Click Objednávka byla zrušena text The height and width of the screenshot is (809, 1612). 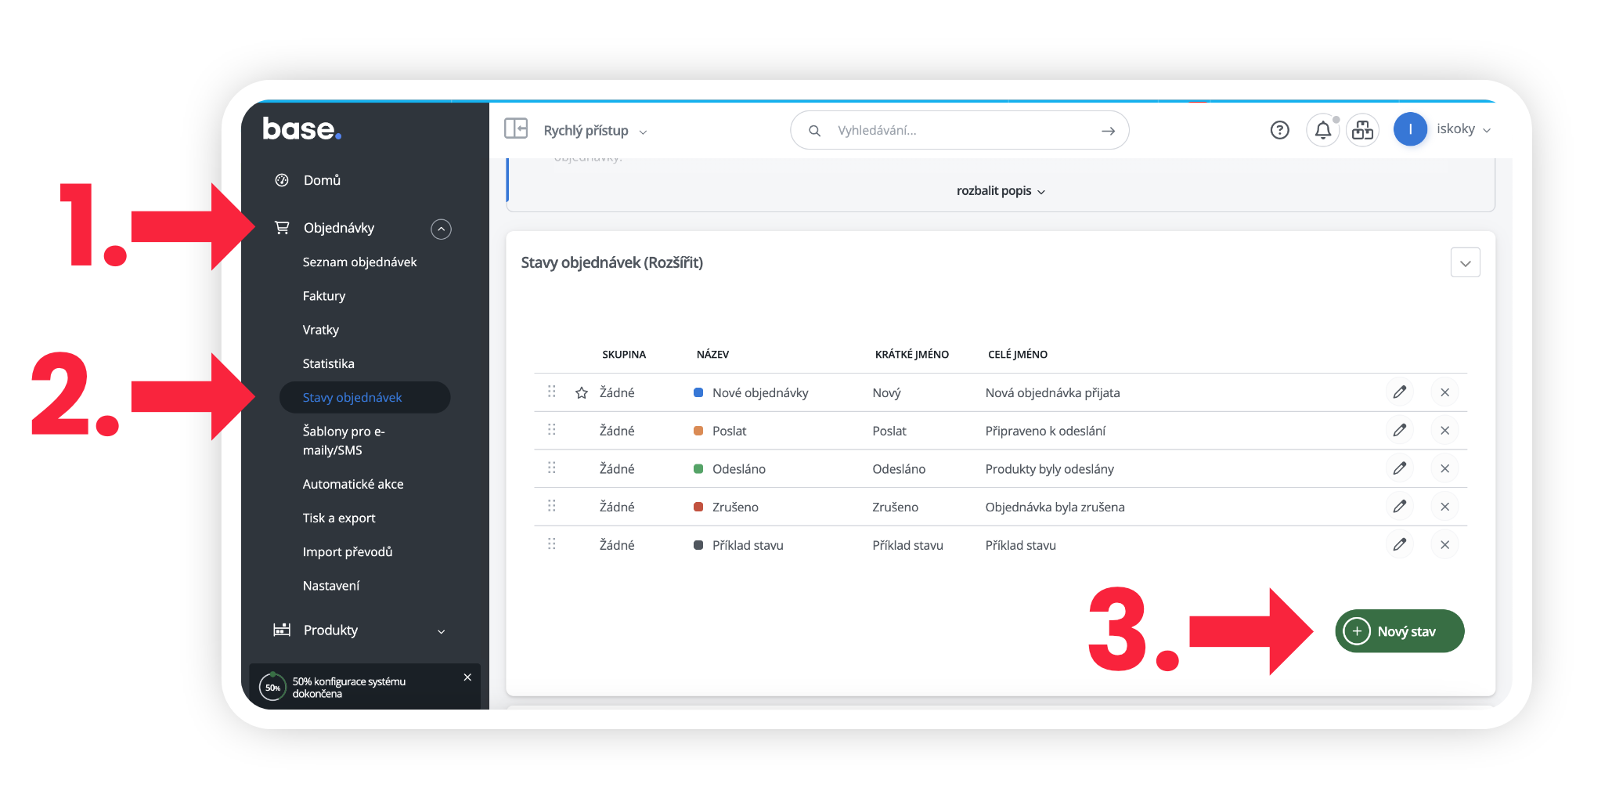1055,507
